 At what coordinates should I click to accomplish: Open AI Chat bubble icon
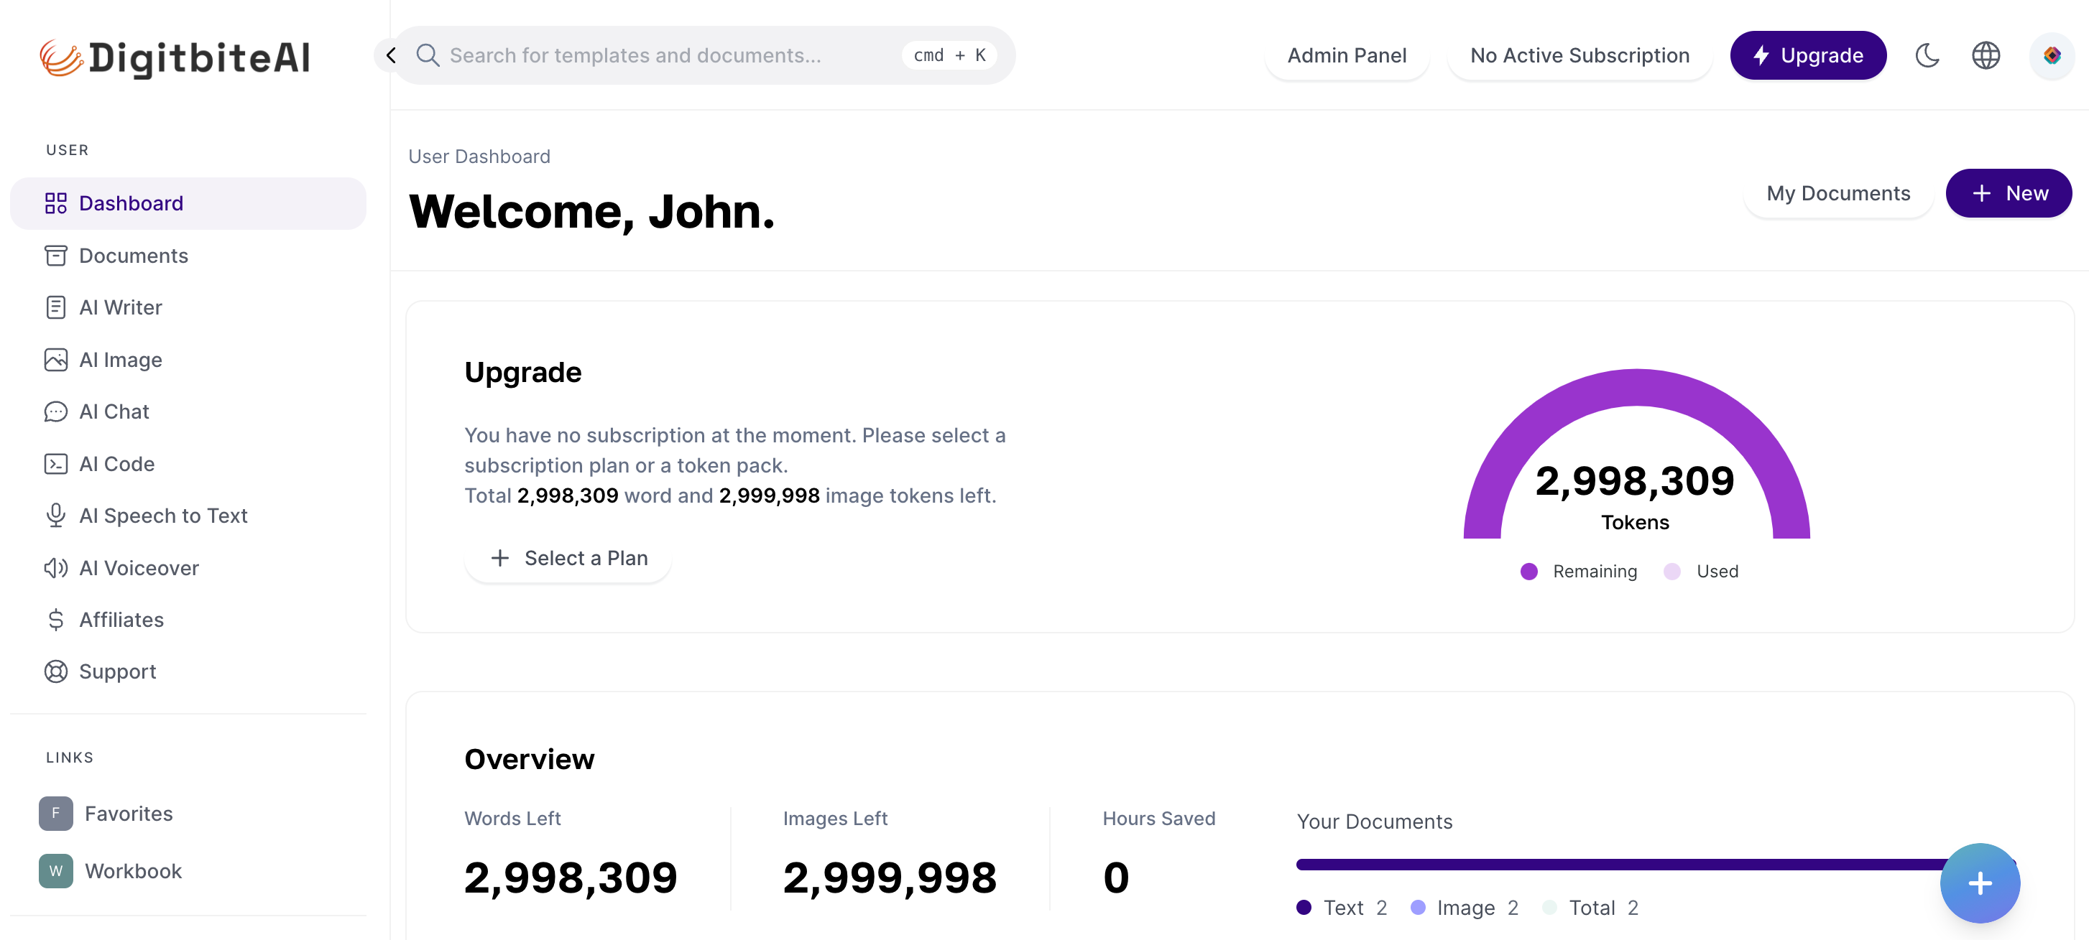click(55, 411)
